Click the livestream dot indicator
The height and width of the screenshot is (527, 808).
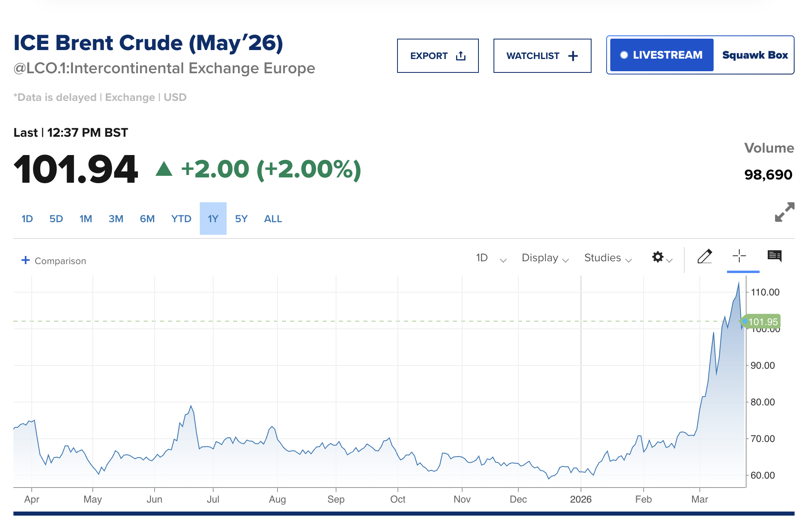624,55
